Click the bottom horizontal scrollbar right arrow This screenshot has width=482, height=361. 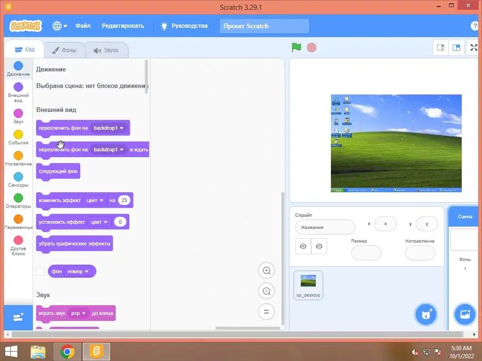click(474, 334)
